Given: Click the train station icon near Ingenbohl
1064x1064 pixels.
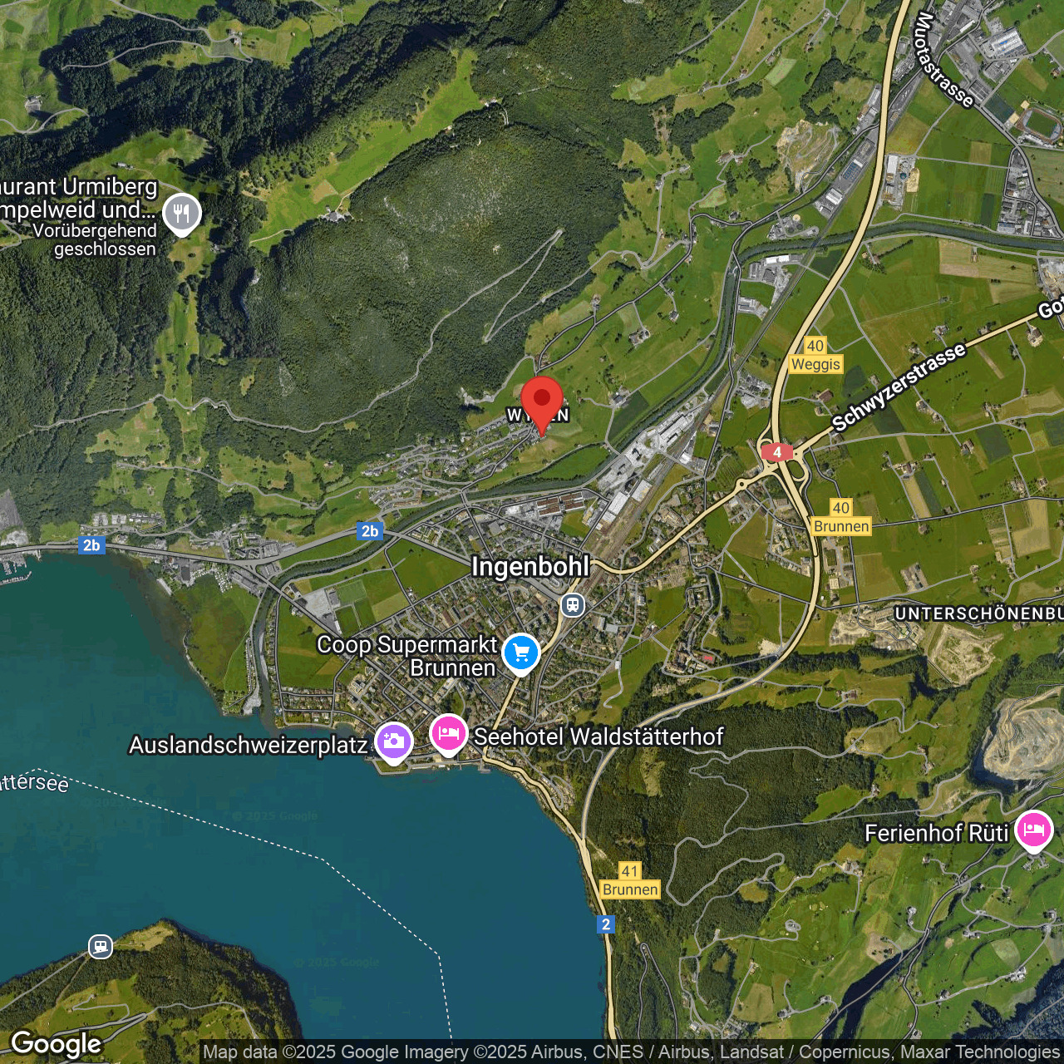Looking at the screenshot, I should [572, 605].
